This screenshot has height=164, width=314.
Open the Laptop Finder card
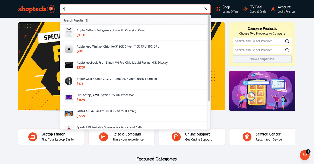click(51, 137)
